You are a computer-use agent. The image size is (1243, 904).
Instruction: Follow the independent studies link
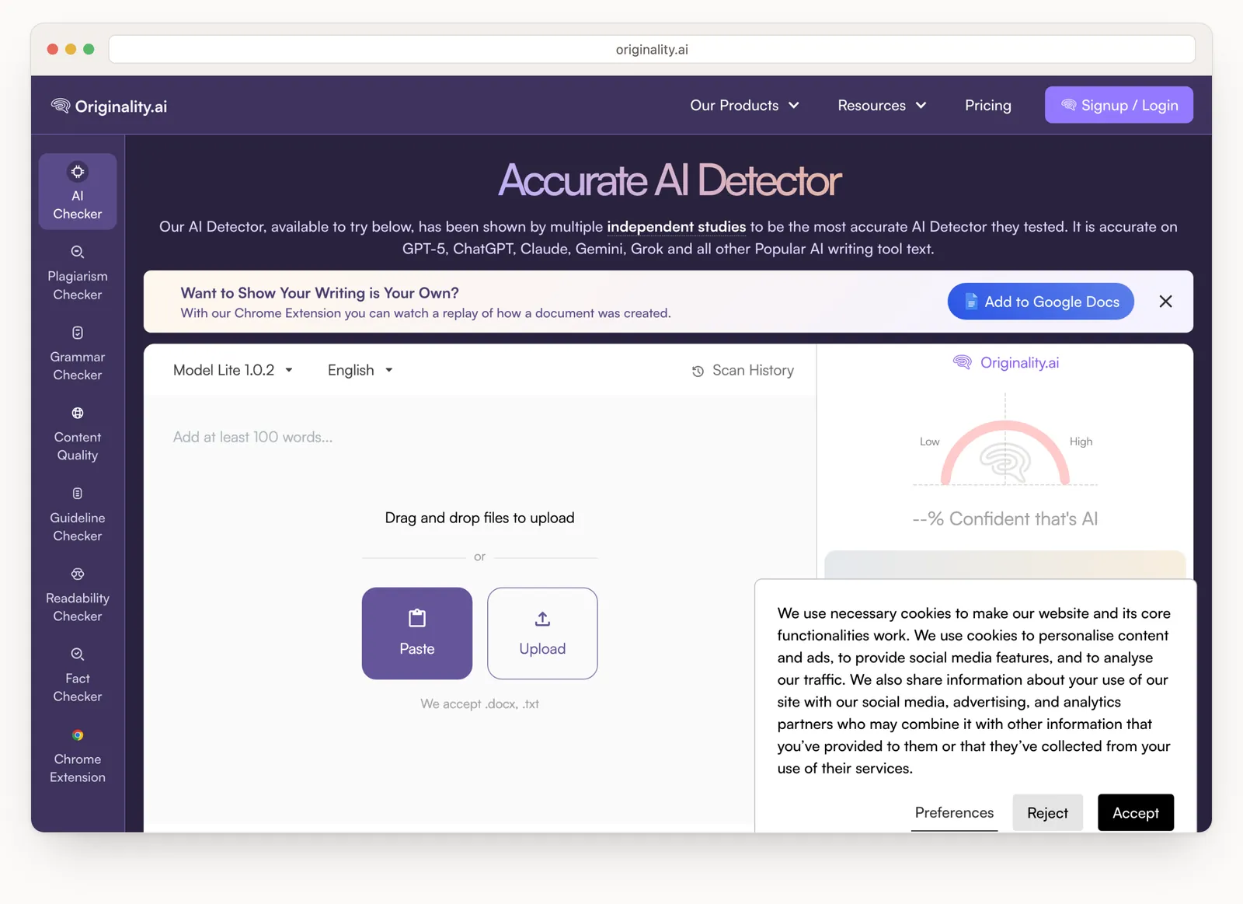click(x=676, y=226)
